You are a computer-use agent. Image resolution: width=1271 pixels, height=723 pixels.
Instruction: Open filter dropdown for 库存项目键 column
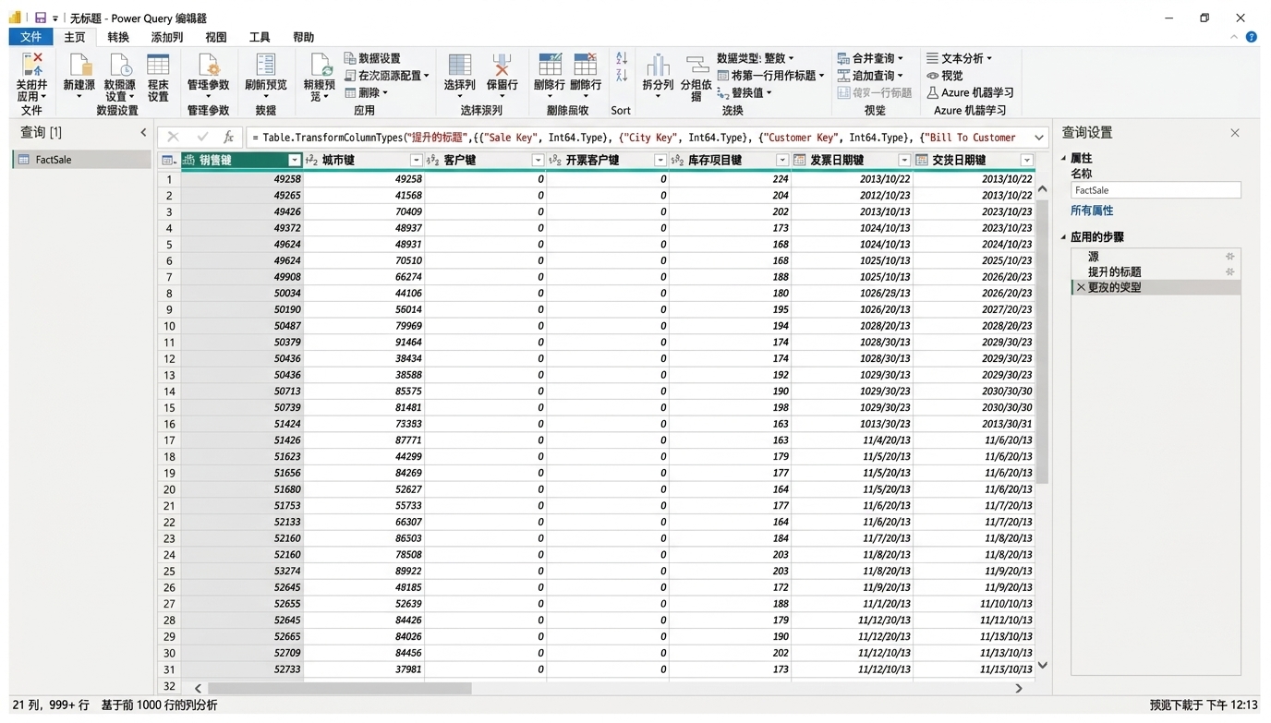[781, 161]
